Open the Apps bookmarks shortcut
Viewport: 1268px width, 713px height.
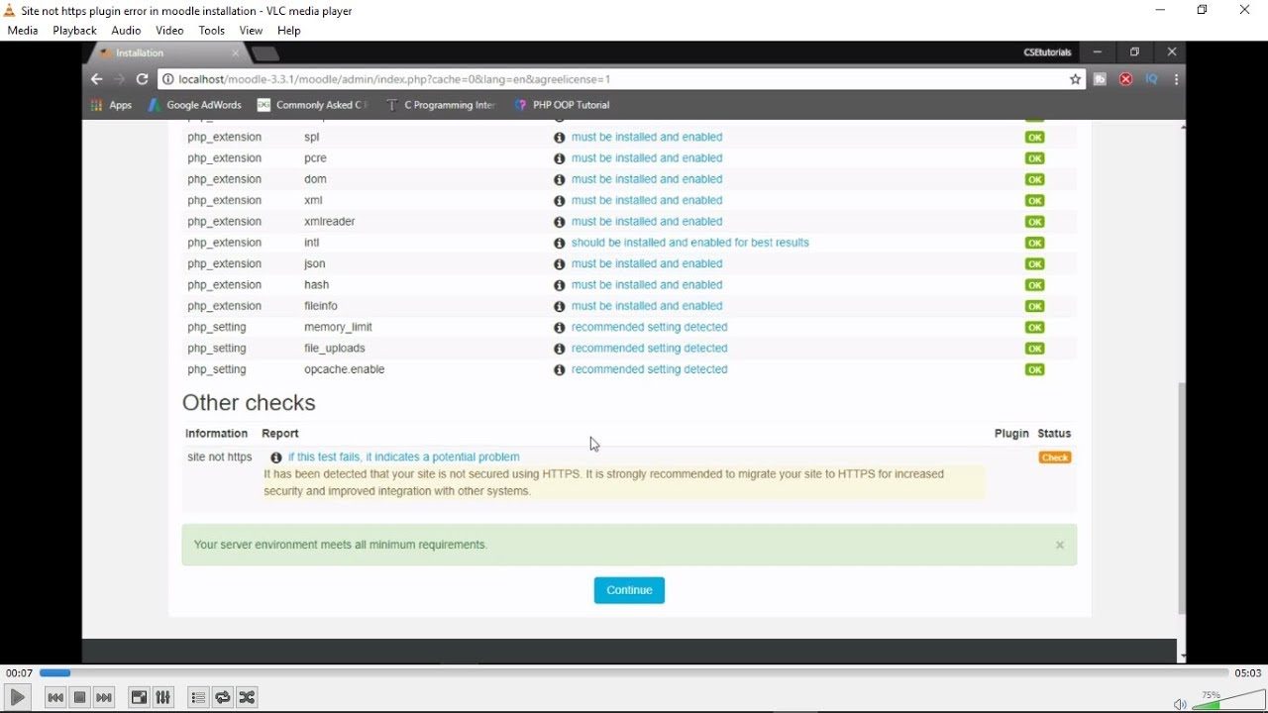pyautogui.click(x=112, y=105)
